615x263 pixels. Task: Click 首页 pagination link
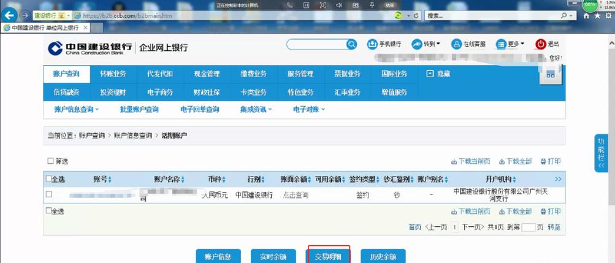pyautogui.click(x=415, y=227)
